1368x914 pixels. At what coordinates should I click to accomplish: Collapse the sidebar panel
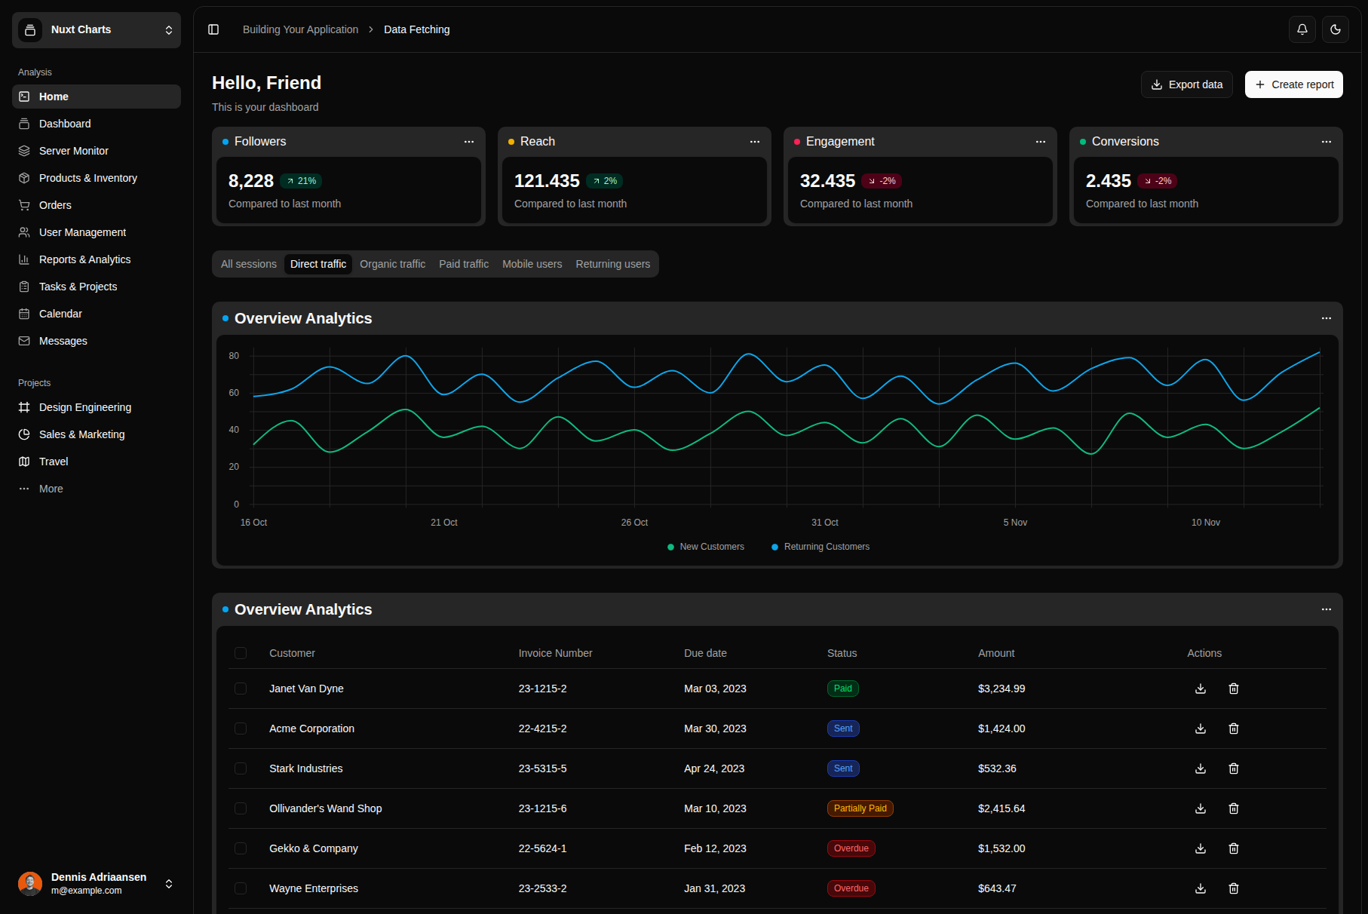click(x=213, y=29)
